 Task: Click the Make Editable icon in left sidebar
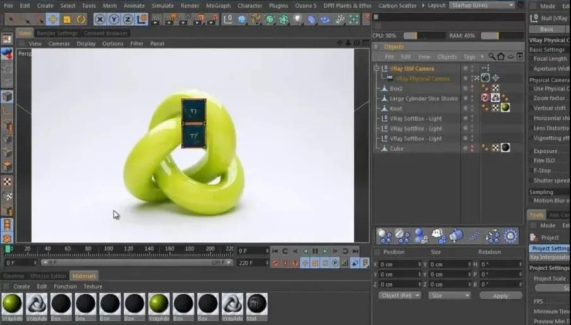[7, 54]
